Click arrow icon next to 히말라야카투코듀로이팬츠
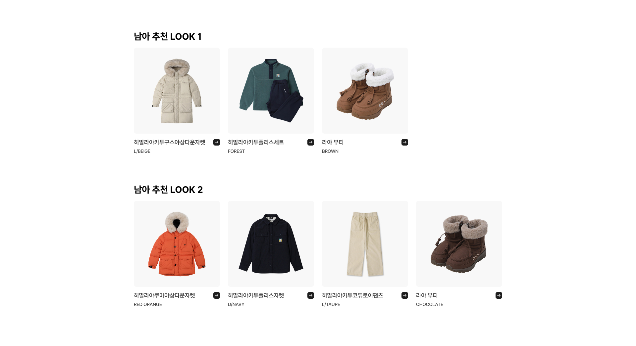This screenshot has width=636, height=346. click(405, 295)
